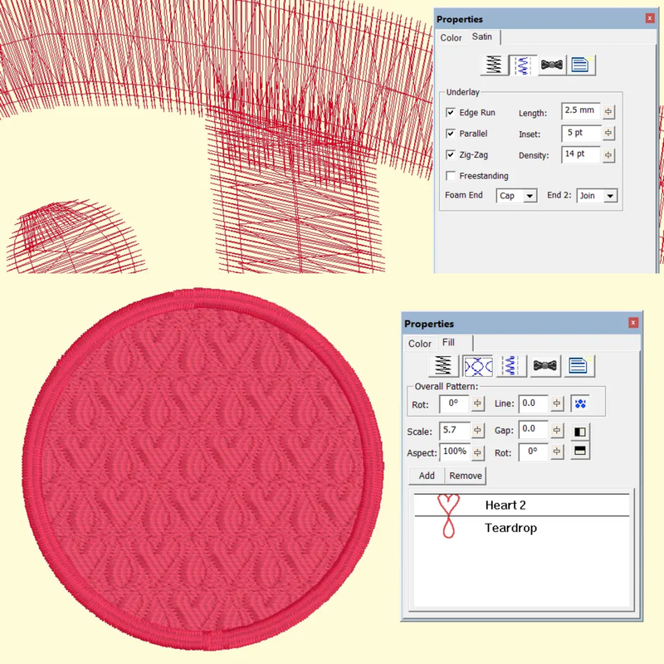This screenshot has width=664, height=664.
Task: Click the Length input field
Action: [581, 111]
